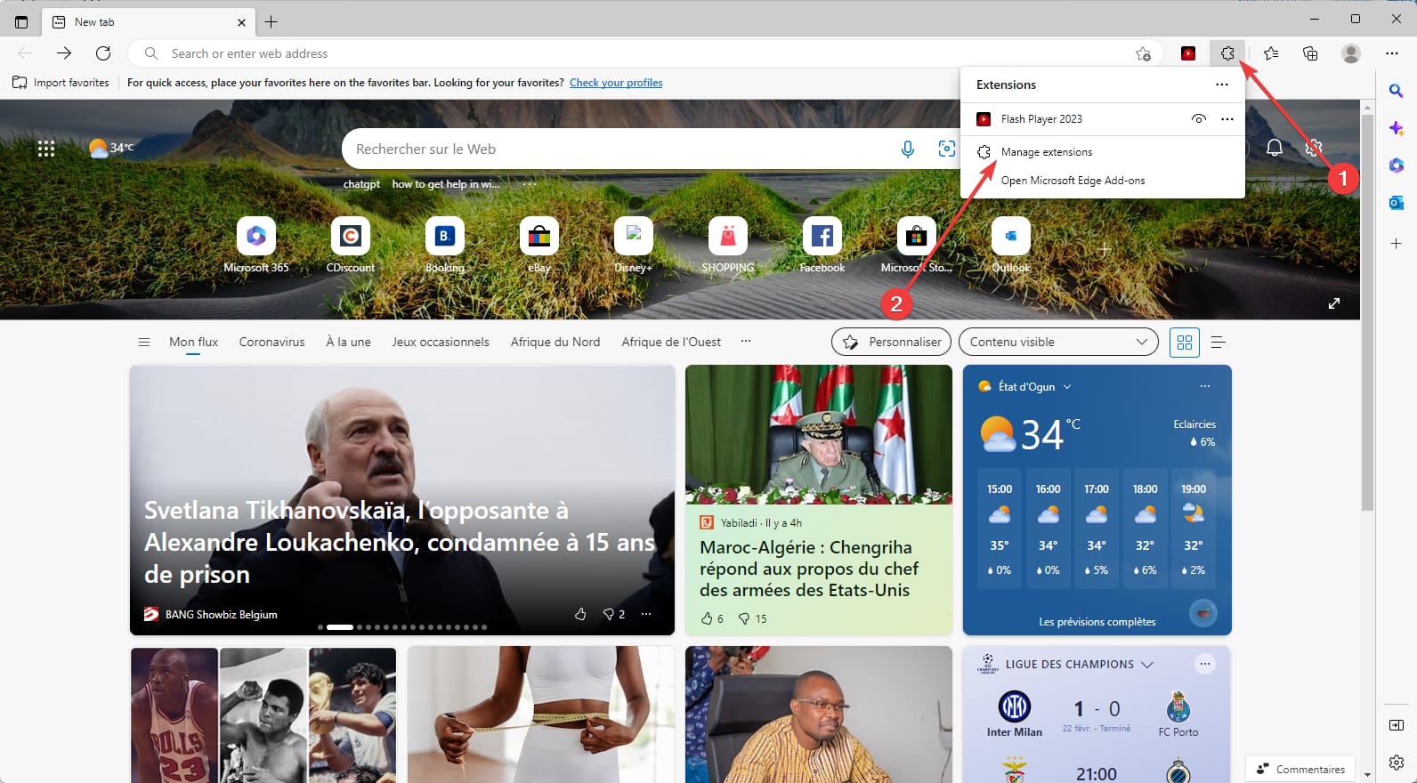
Task: Go forward with the arrow button
Action: 64,53
